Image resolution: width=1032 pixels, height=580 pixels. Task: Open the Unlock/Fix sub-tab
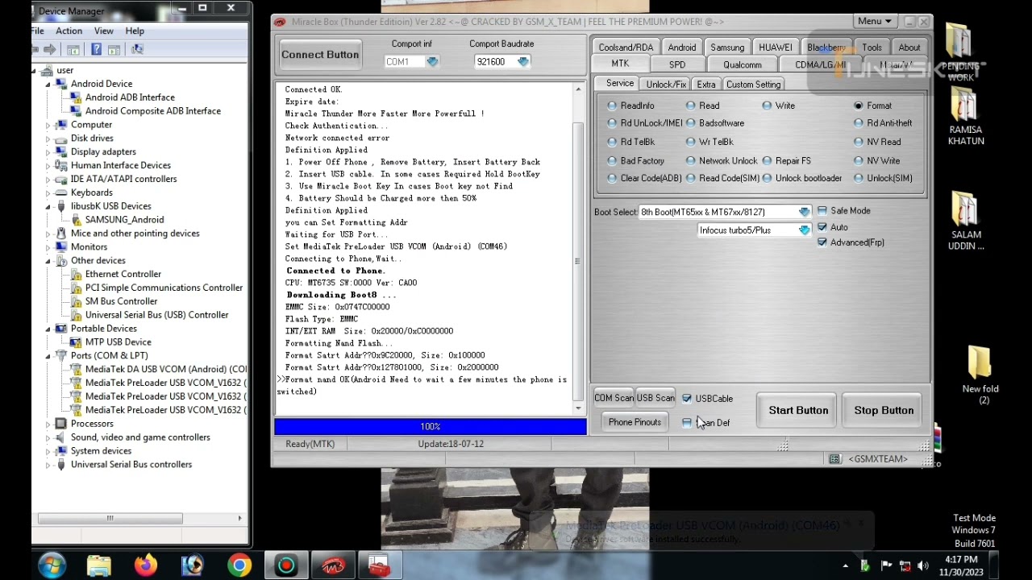tap(666, 85)
